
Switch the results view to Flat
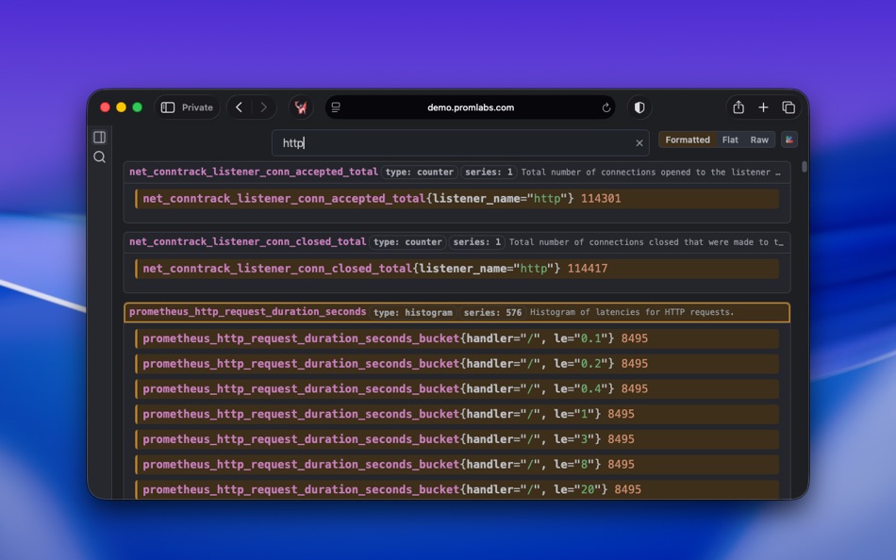point(730,139)
